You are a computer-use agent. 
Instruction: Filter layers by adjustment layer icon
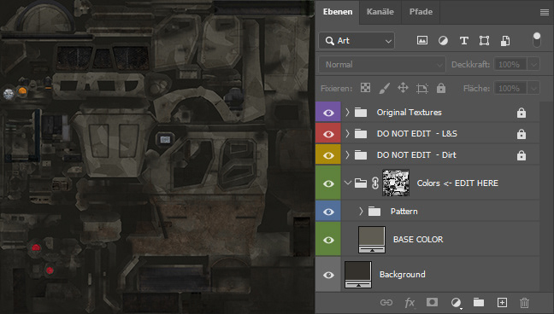coord(443,41)
